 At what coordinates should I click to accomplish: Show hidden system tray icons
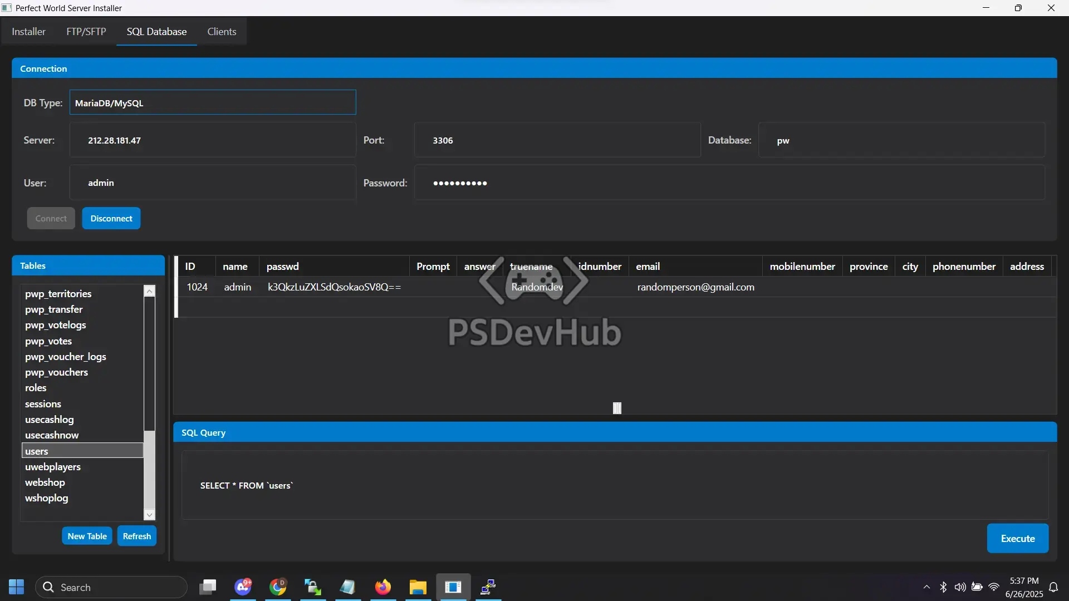pyautogui.click(x=926, y=587)
